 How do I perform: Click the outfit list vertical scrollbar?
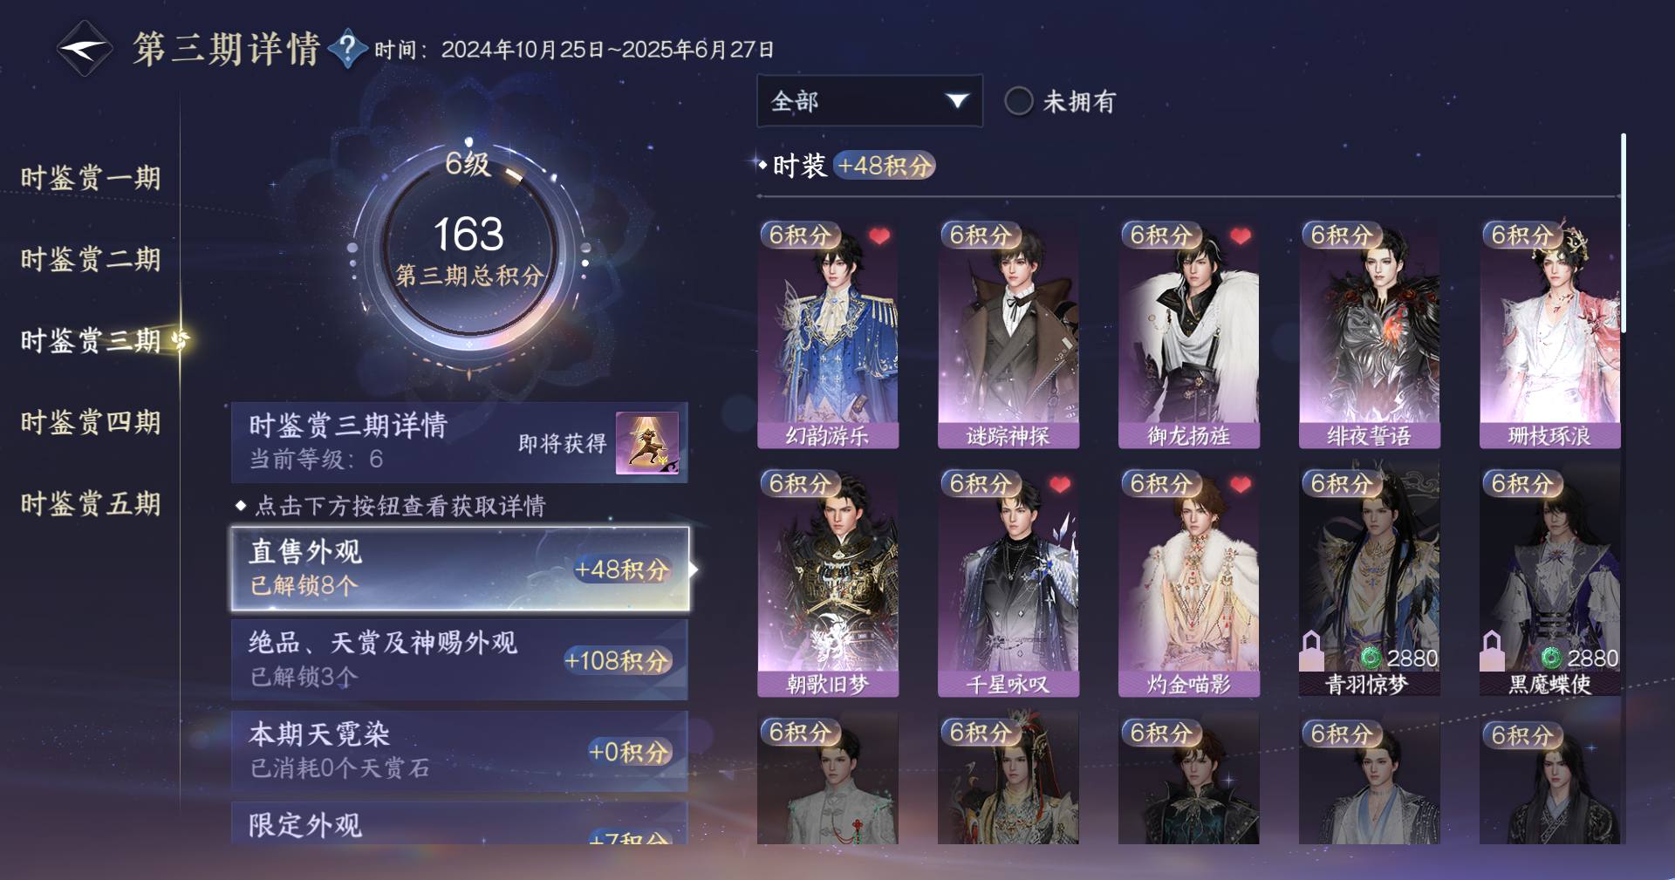pyautogui.click(x=1624, y=233)
